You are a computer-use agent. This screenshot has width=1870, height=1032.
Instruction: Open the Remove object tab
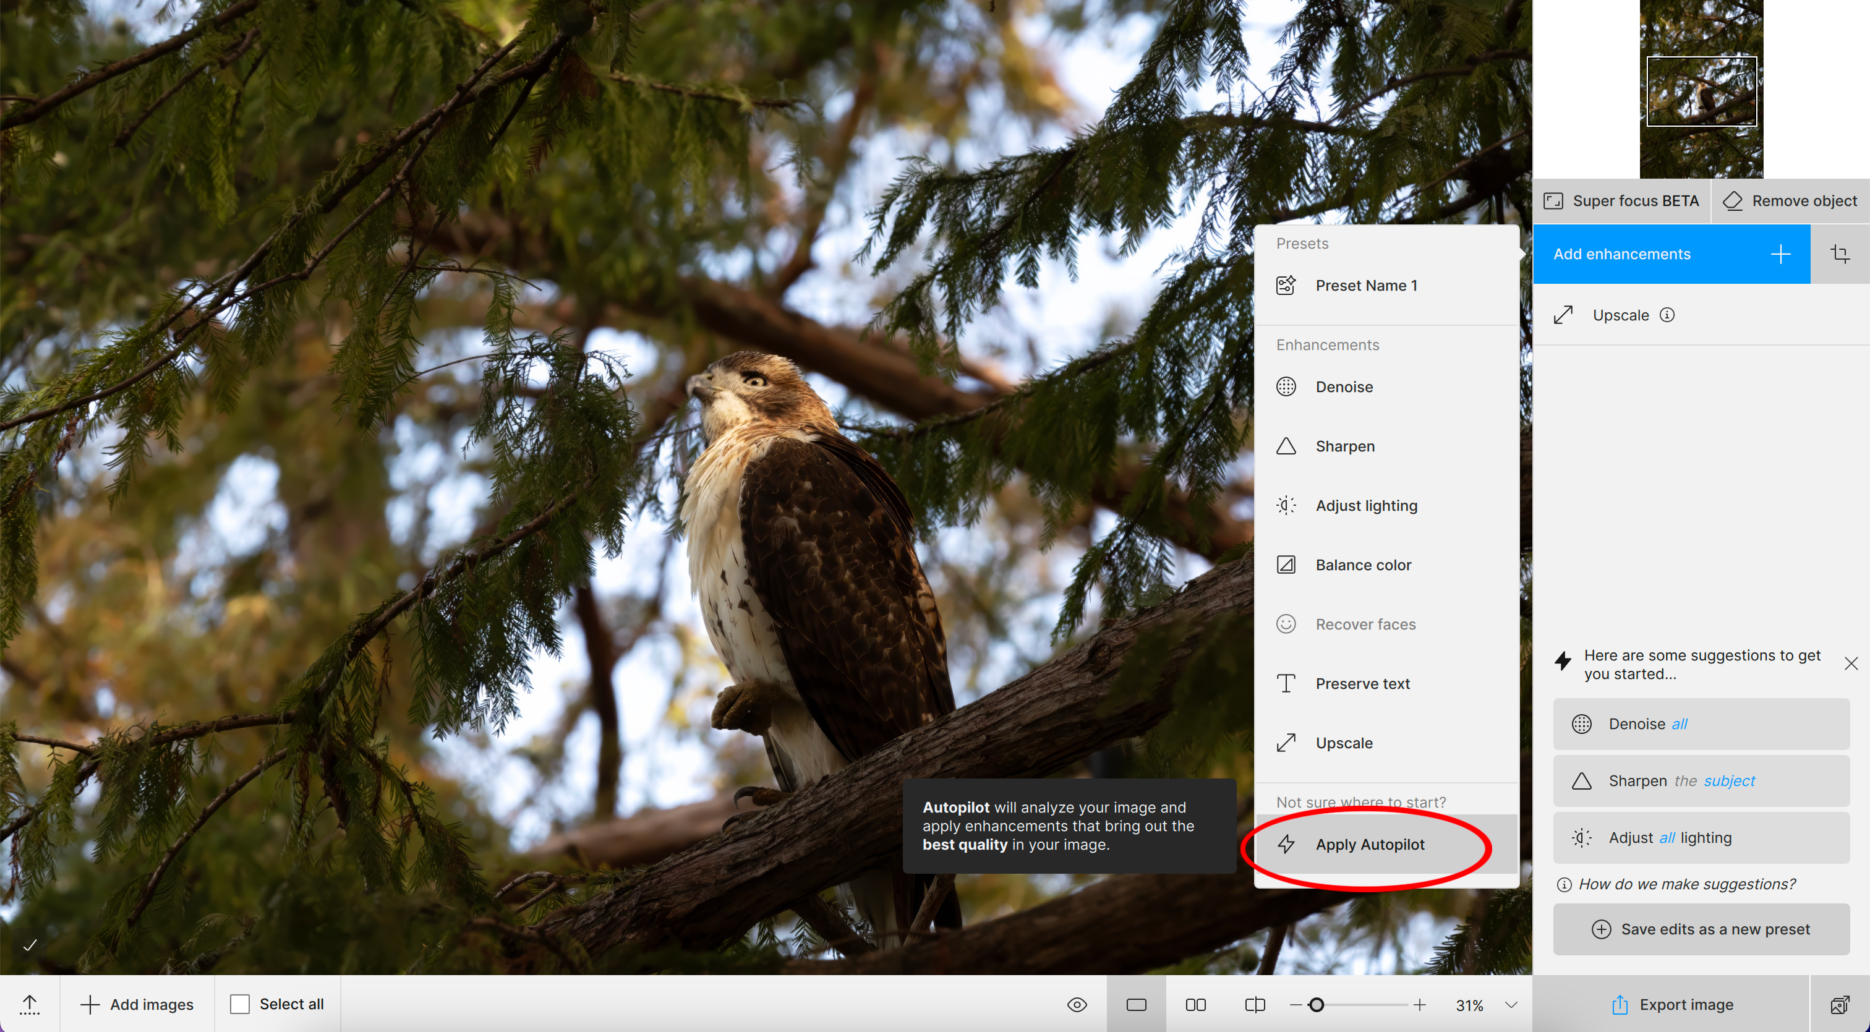pyautogui.click(x=1790, y=201)
